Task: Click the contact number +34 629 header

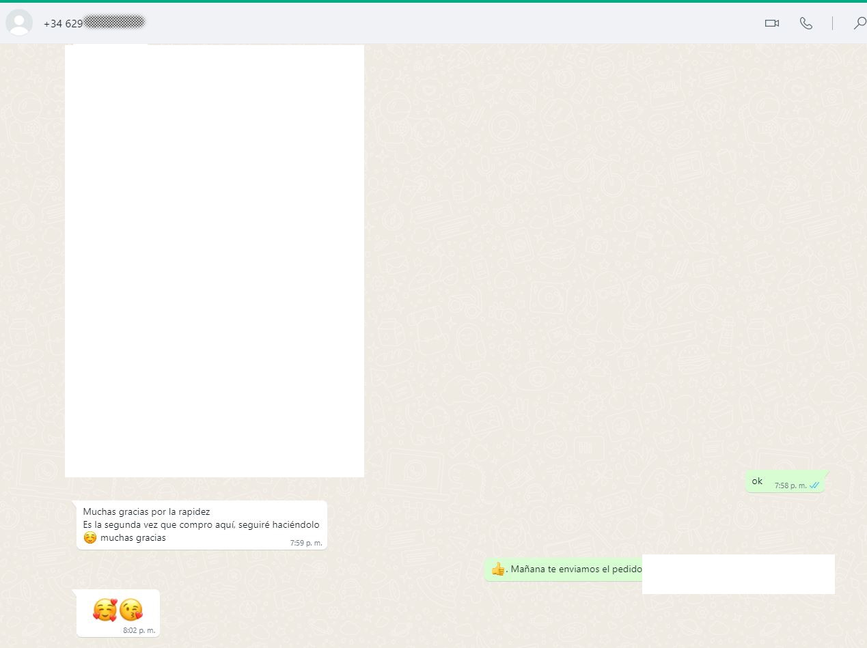Action: pos(94,23)
